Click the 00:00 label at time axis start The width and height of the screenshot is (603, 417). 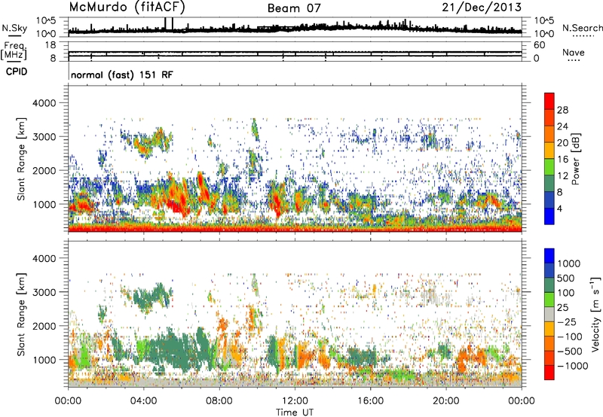click(x=68, y=401)
